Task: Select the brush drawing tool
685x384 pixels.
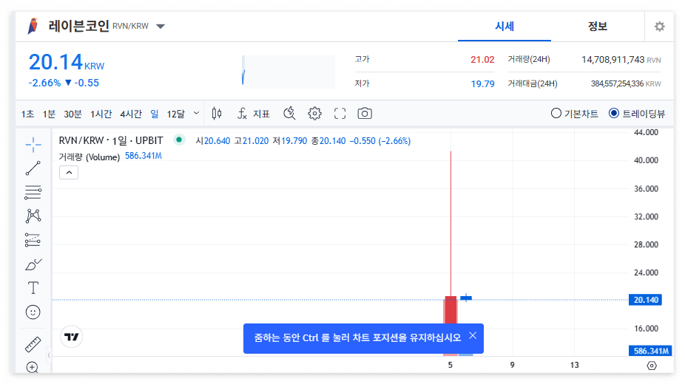Action: click(33, 264)
